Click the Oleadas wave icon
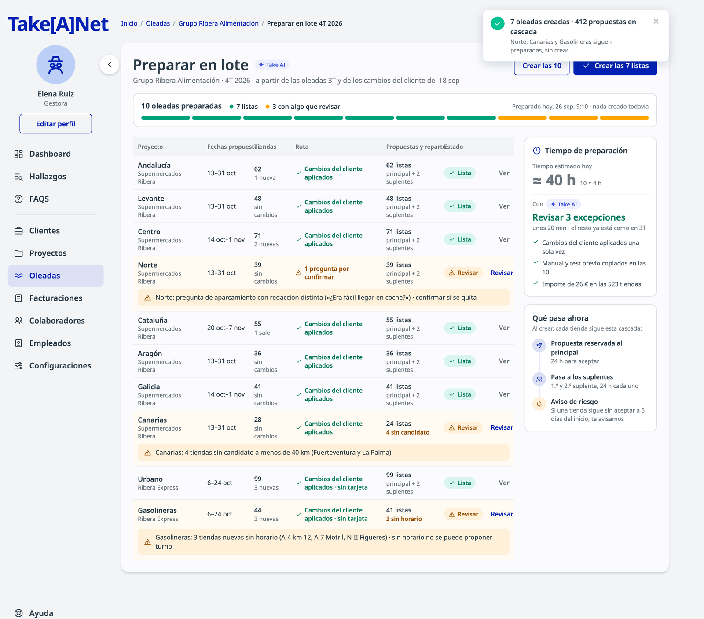The width and height of the screenshot is (704, 619). pos(18,276)
